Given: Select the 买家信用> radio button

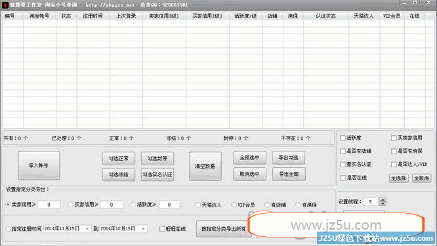Looking at the screenshot, I should pos(70,205).
